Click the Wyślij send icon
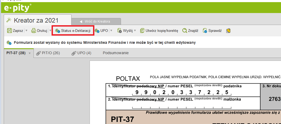 120,31
